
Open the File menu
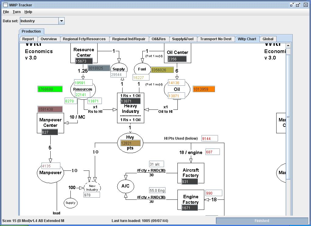[6, 12]
